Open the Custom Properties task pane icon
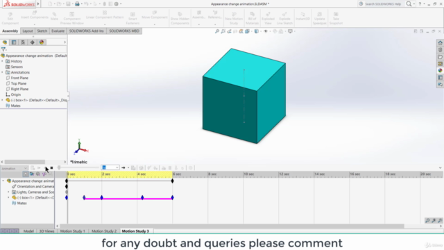 pyautogui.click(x=440, y=77)
